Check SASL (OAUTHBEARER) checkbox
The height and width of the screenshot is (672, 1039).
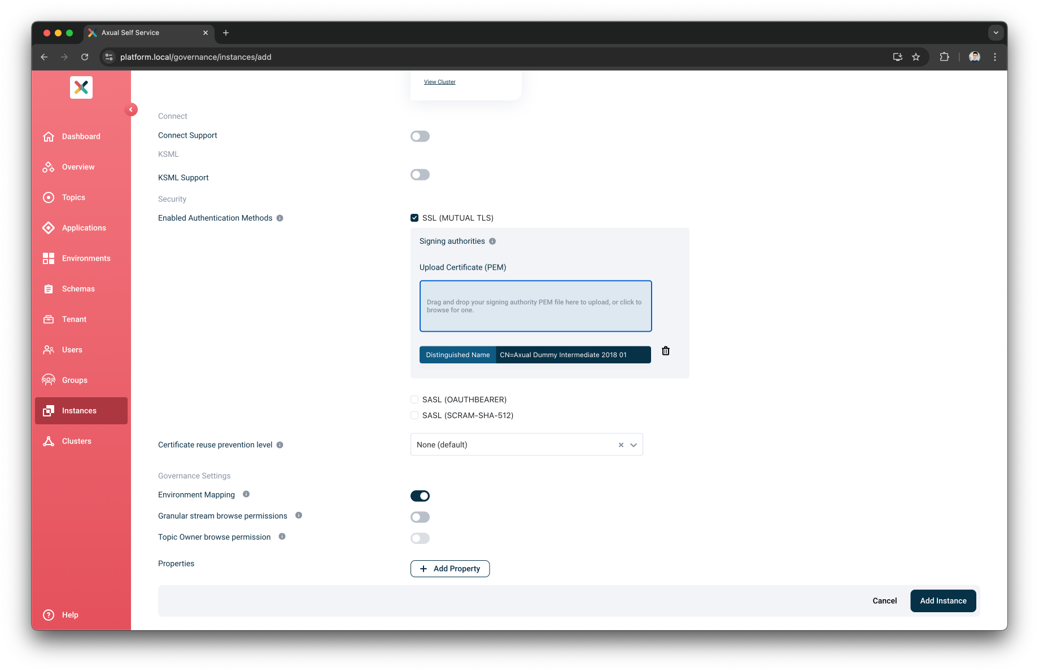[414, 399]
